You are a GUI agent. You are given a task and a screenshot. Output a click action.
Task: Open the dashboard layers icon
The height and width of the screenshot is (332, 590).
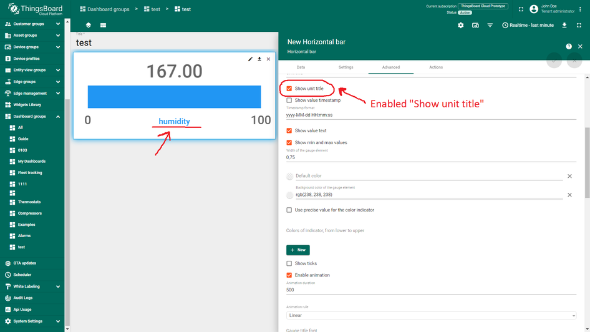89,25
